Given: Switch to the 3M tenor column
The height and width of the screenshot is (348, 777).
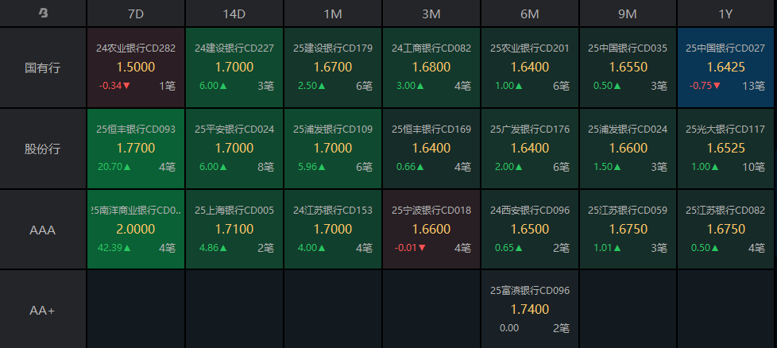Looking at the screenshot, I should pyautogui.click(x=431, y=14).
